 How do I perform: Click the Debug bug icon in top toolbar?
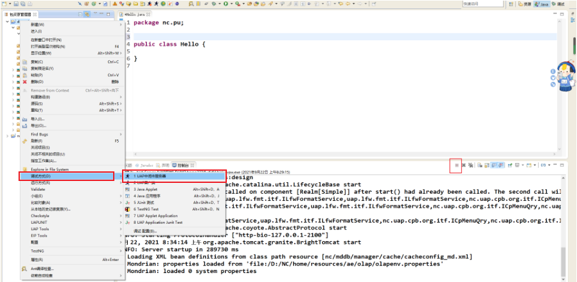[x=215, y=4]
